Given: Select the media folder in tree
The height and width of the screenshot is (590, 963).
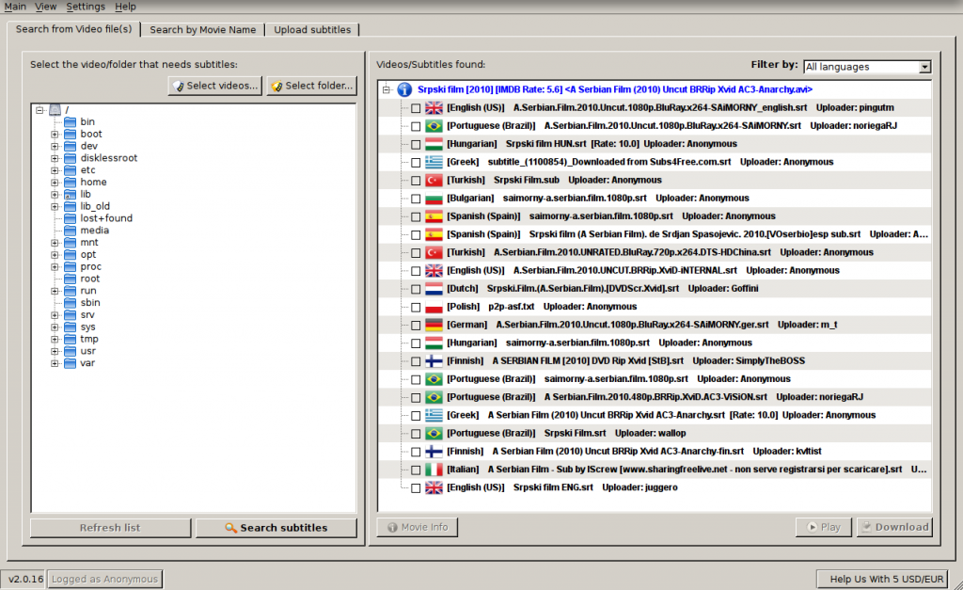Looking at the screenshot, I should (95, 231).
